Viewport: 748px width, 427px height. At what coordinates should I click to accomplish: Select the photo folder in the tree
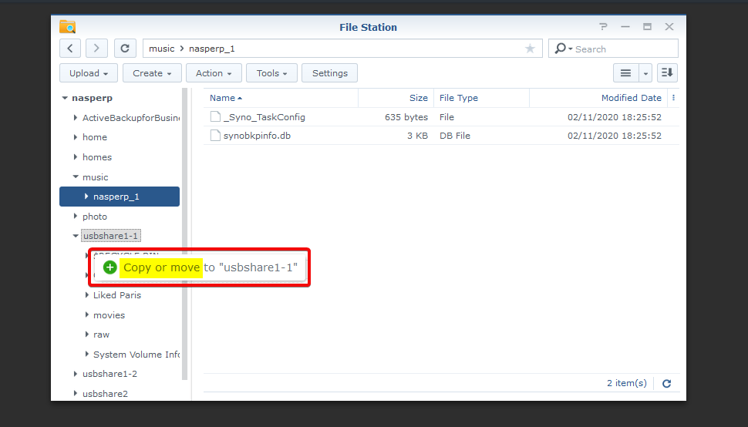pyautogui.click(x=94, y=217)
